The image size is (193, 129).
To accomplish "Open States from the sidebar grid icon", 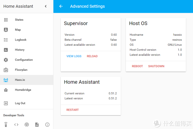I will pos(6,20).
